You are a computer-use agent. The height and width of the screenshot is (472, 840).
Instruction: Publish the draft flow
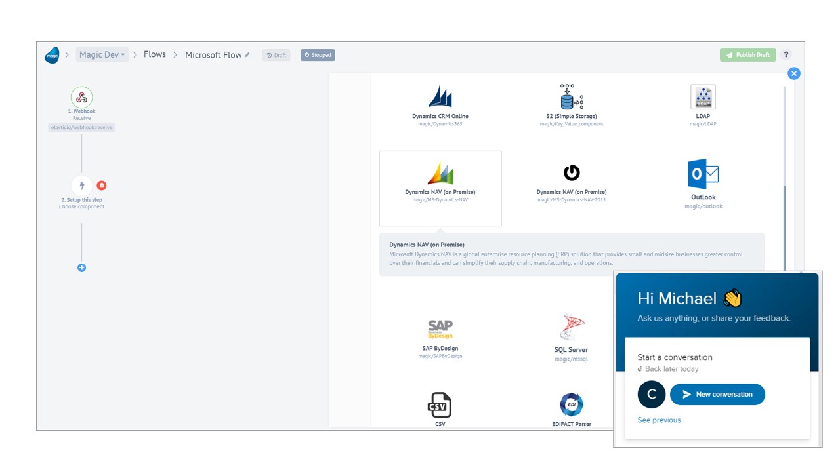[747, 55]
